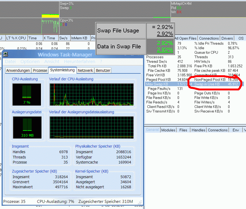Open the Modules tab
The image size is (246, 209).
(x=168, y=130)
